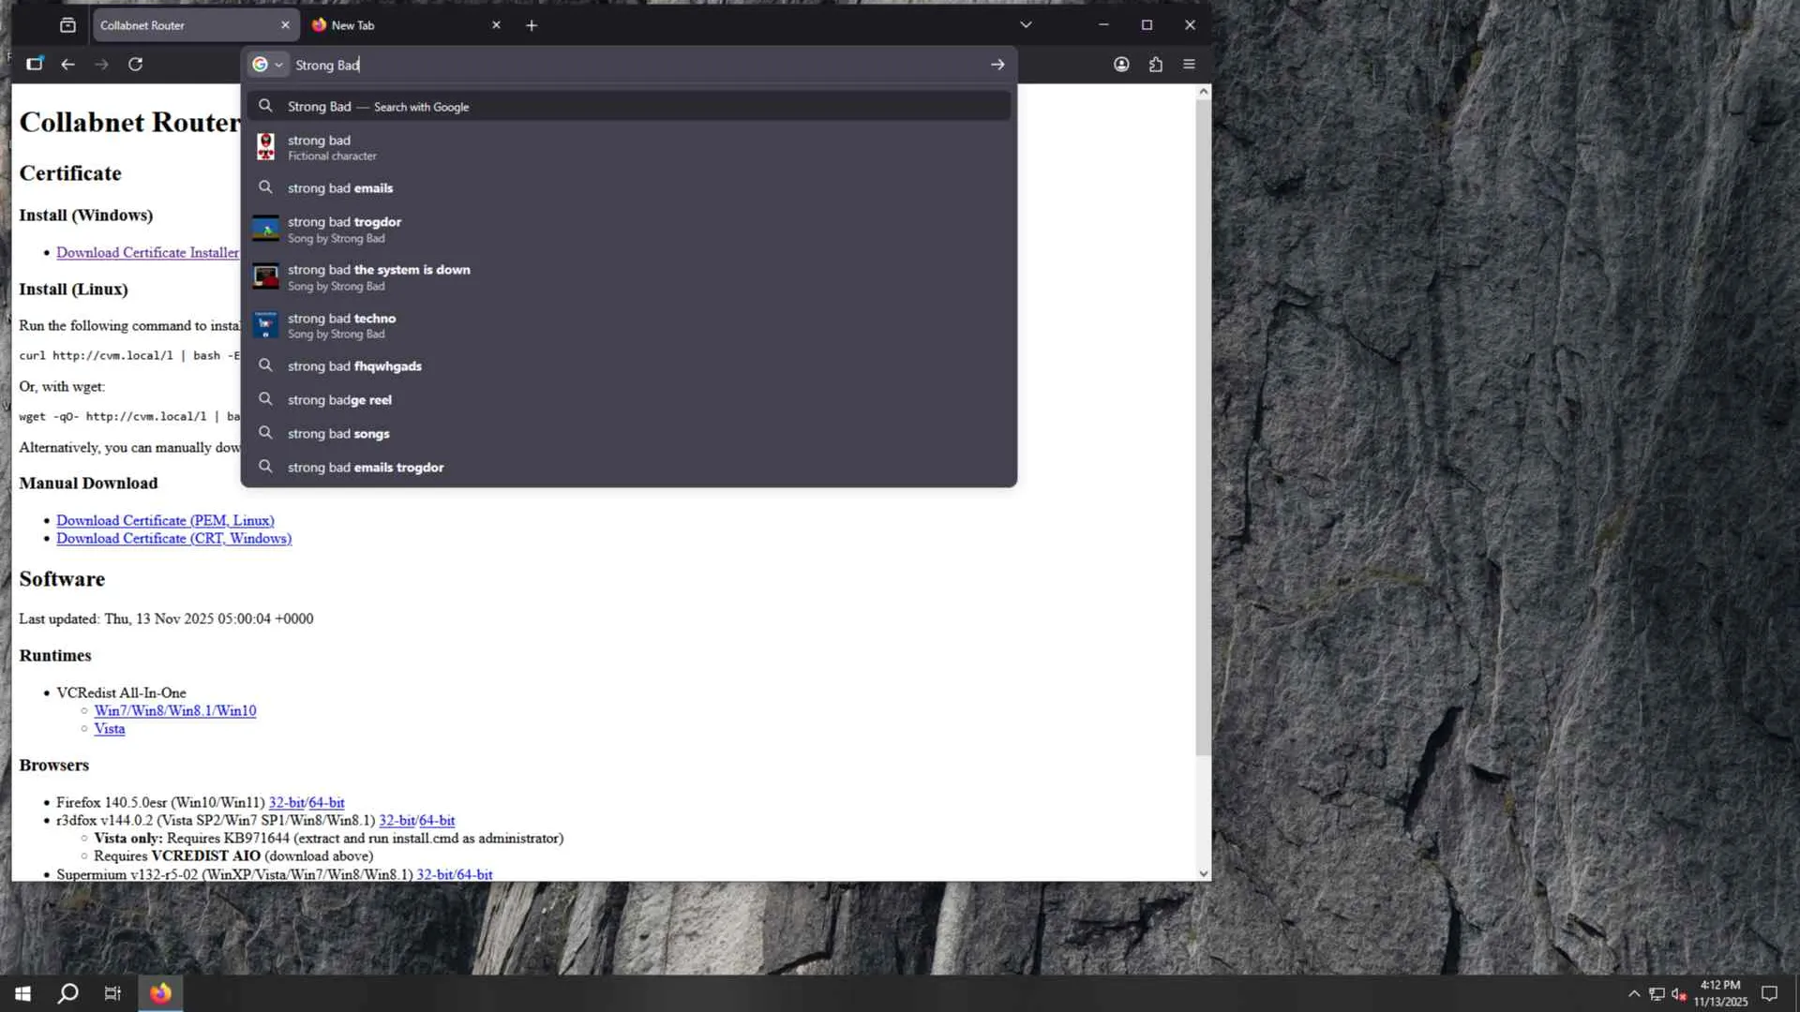Open Firefox View icon in tab strip

[x=67, y=25]
